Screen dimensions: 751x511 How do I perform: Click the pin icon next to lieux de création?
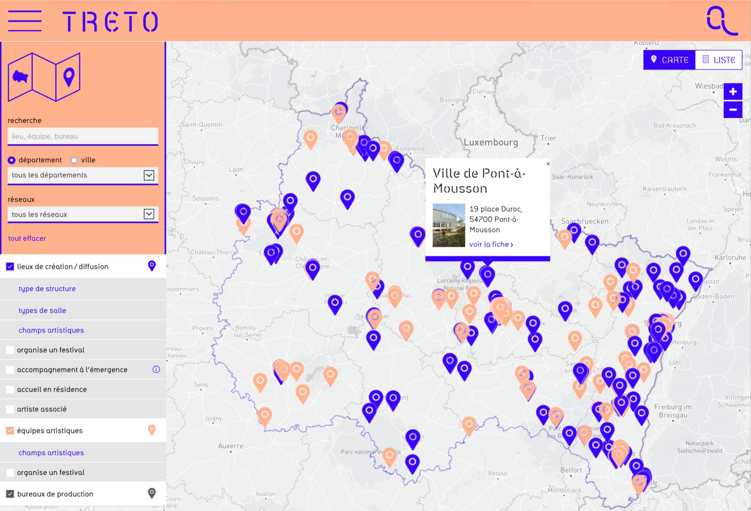[x=152, y=265]
